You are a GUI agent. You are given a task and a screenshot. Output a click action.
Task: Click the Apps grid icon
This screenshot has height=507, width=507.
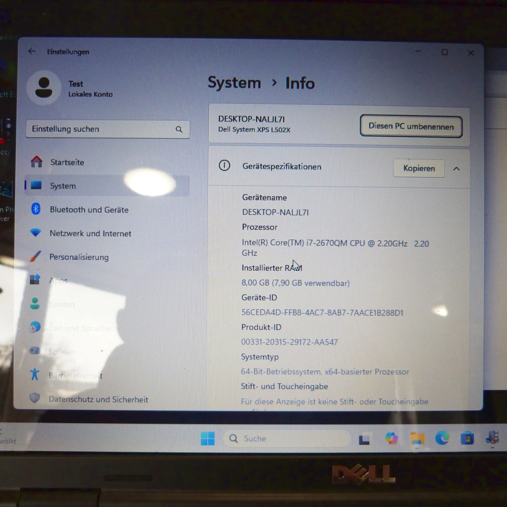[x=35, y=279]
